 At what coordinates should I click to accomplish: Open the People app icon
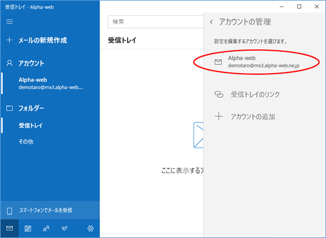46,228
